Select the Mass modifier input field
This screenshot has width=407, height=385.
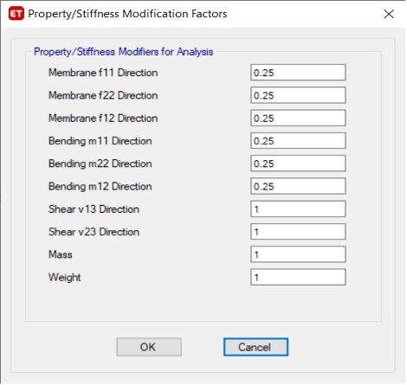coord(298,254)
